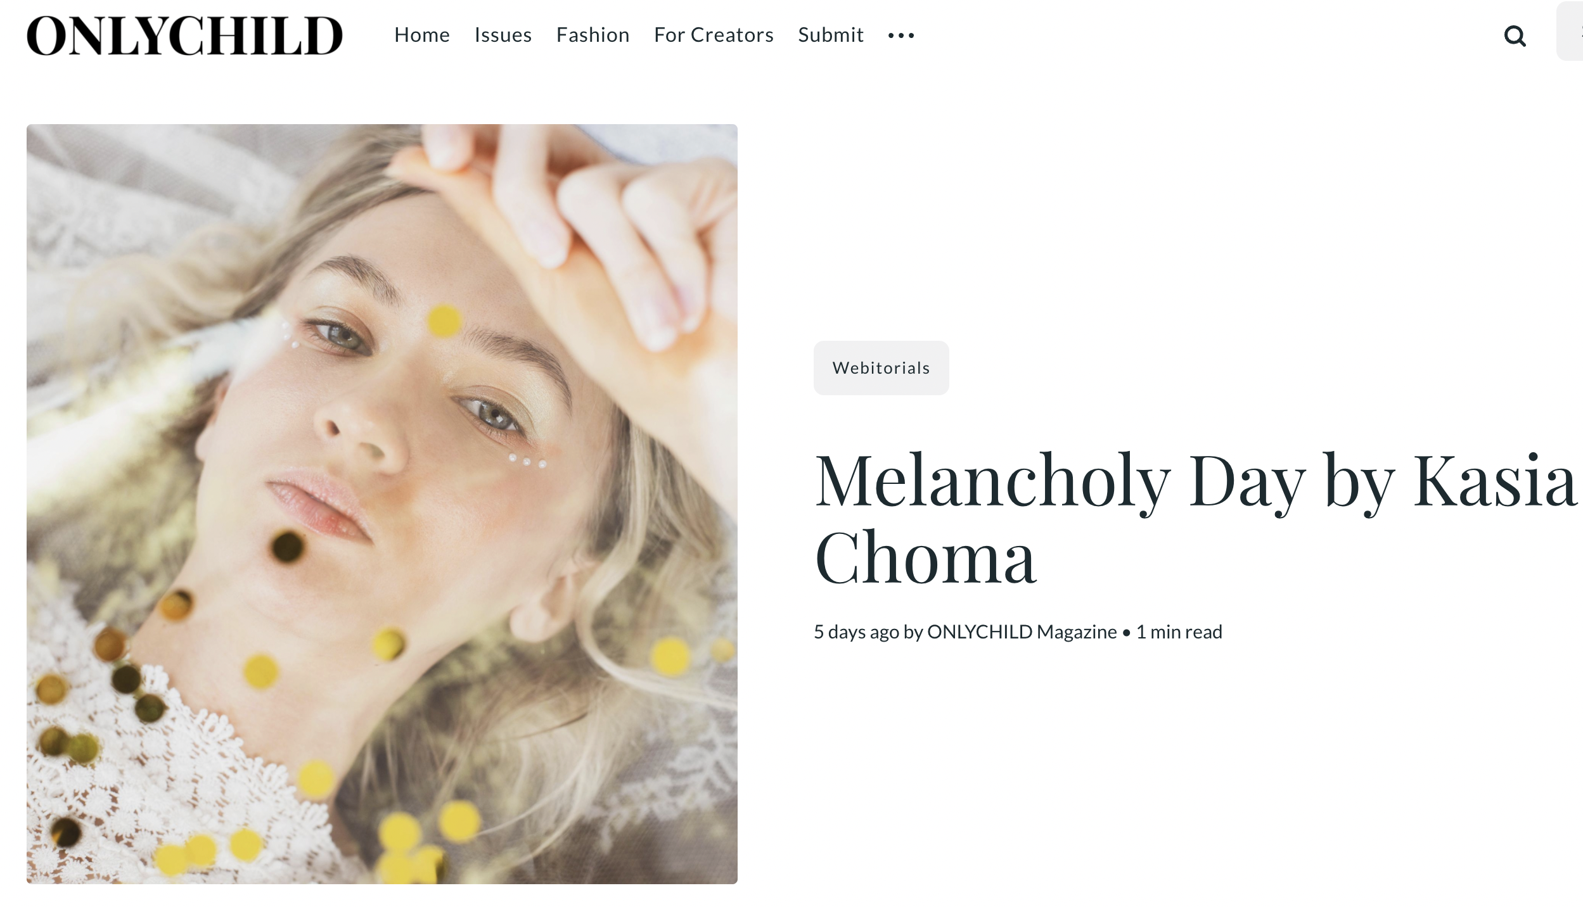Go to the Home page

(x=422, y=35)
